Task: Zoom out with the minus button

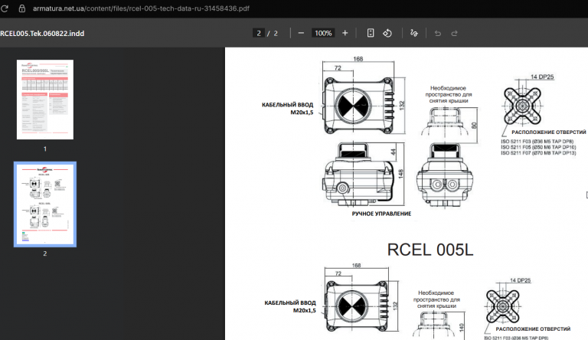Action: (301, 33)
